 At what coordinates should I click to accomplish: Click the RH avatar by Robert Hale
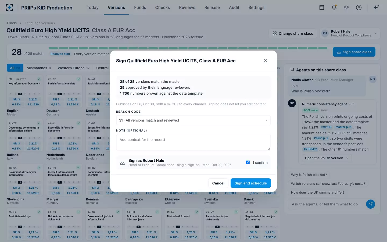click(325, 33)
